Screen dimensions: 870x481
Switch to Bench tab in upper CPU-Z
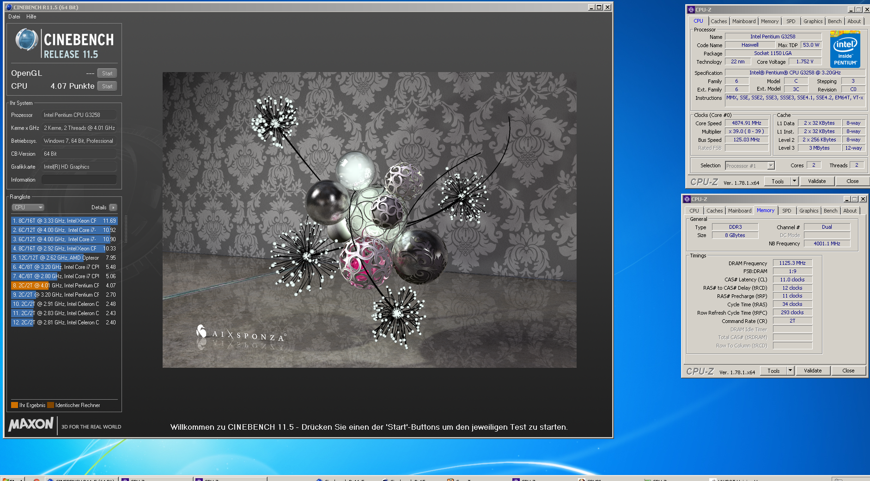click(x=834, y=21)
